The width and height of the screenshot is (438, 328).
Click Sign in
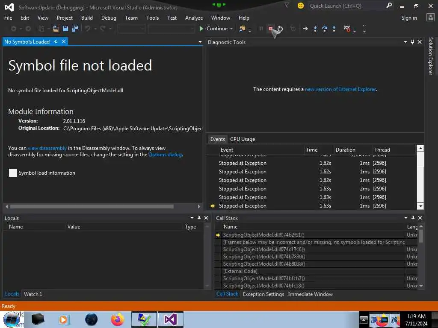[409, 18]
